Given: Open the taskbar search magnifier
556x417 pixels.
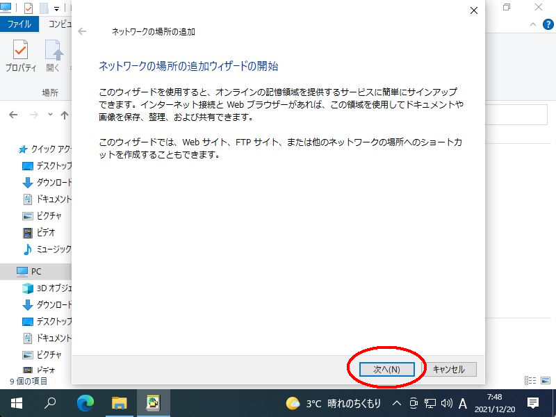Looking at the screenshot, I should point(50,403).
